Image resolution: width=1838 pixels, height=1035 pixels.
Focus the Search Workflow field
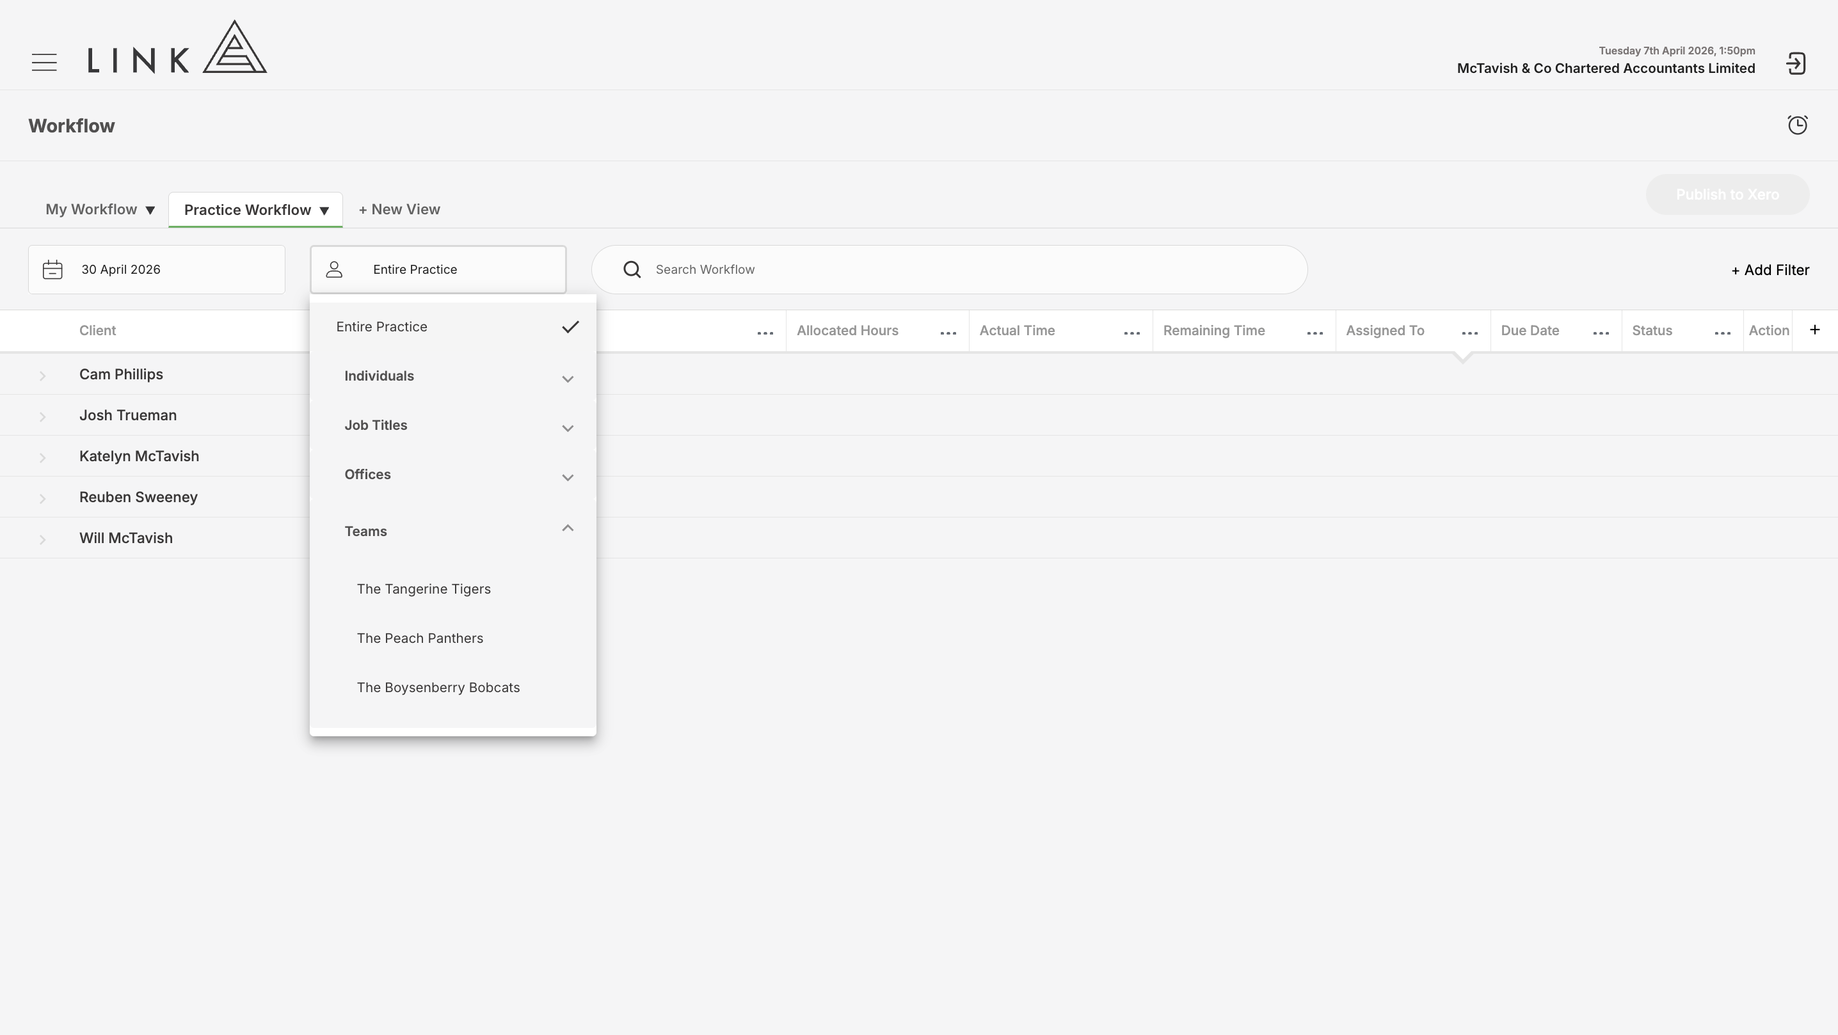(949, 270)
